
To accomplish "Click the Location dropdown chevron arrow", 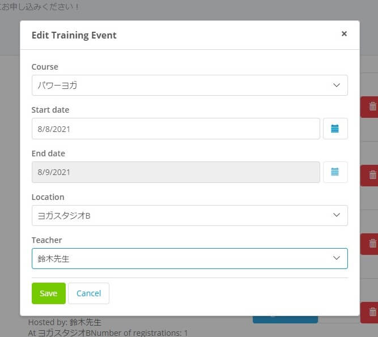I will pyautogui.click(x=337, y=215).
